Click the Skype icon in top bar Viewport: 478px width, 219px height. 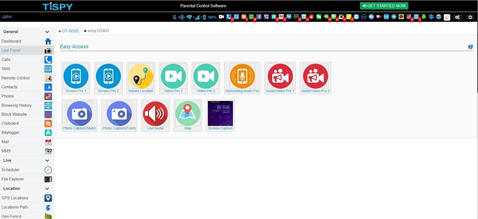304,17
